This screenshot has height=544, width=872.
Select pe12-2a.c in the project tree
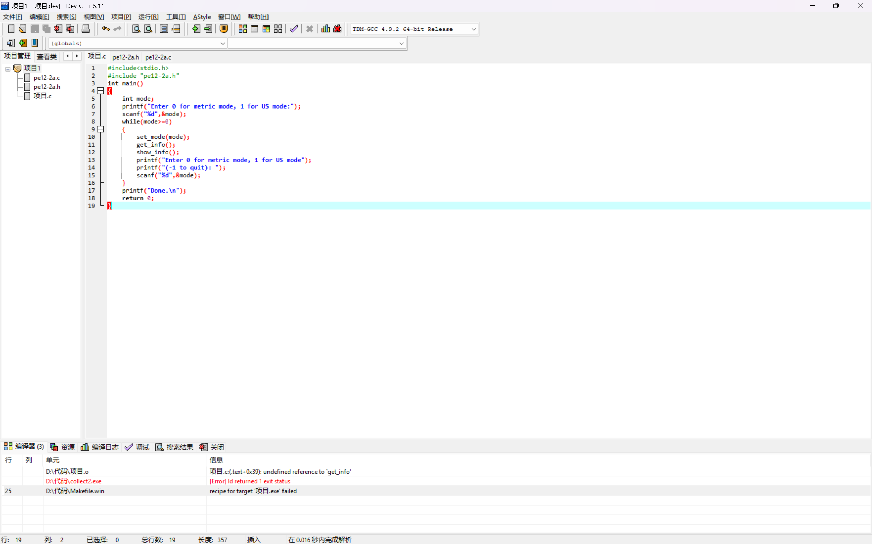point(46,78)
